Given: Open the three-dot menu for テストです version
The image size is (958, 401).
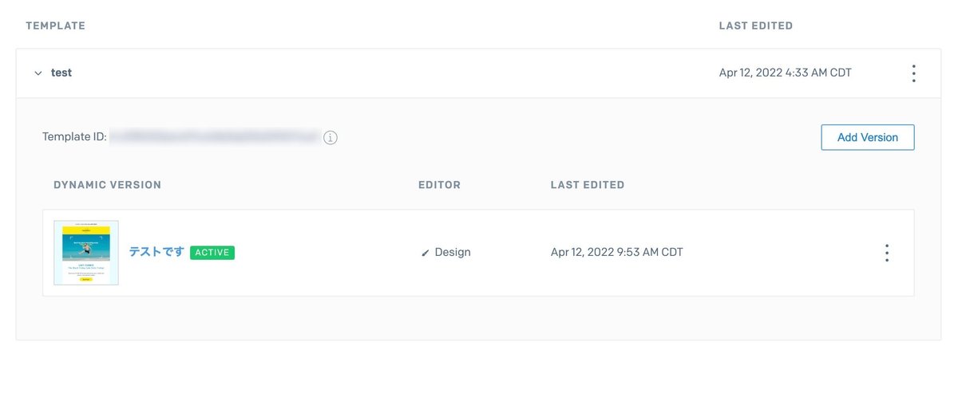Looking at the screenshot, I should pyautogui.click(x=886, y=253).
